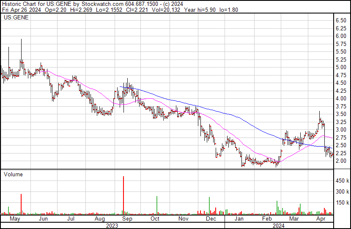Screen dimensions: 351x229
Task: Click the tallest red volume spike in September
Action: point(123,196)
